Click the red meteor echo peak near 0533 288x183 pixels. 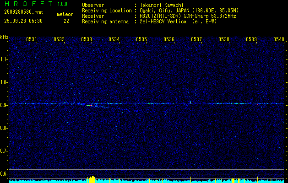coord(93,106)
